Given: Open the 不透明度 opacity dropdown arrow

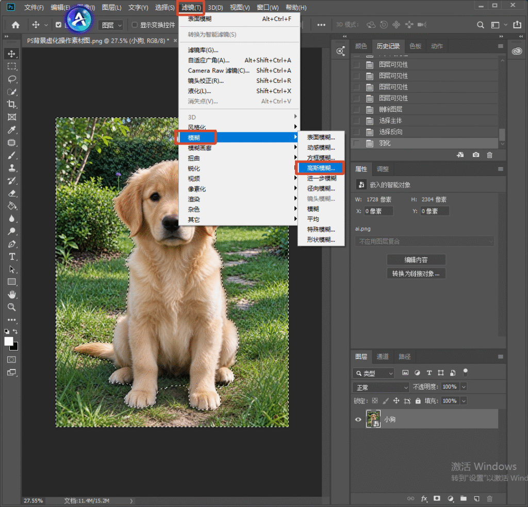Looking at the screenshot, I should pyautogui.click(x=464, y=387).
